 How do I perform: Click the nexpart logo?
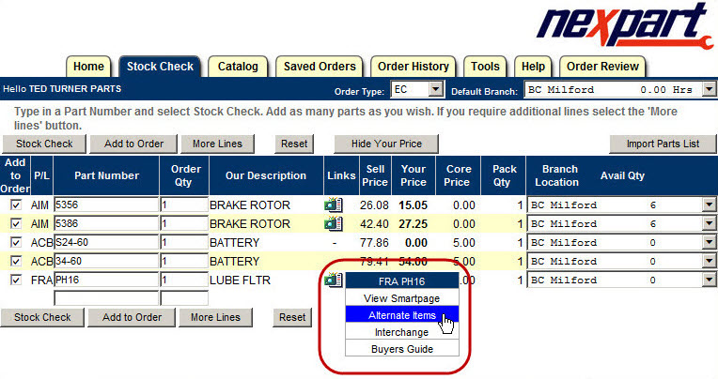625,25
